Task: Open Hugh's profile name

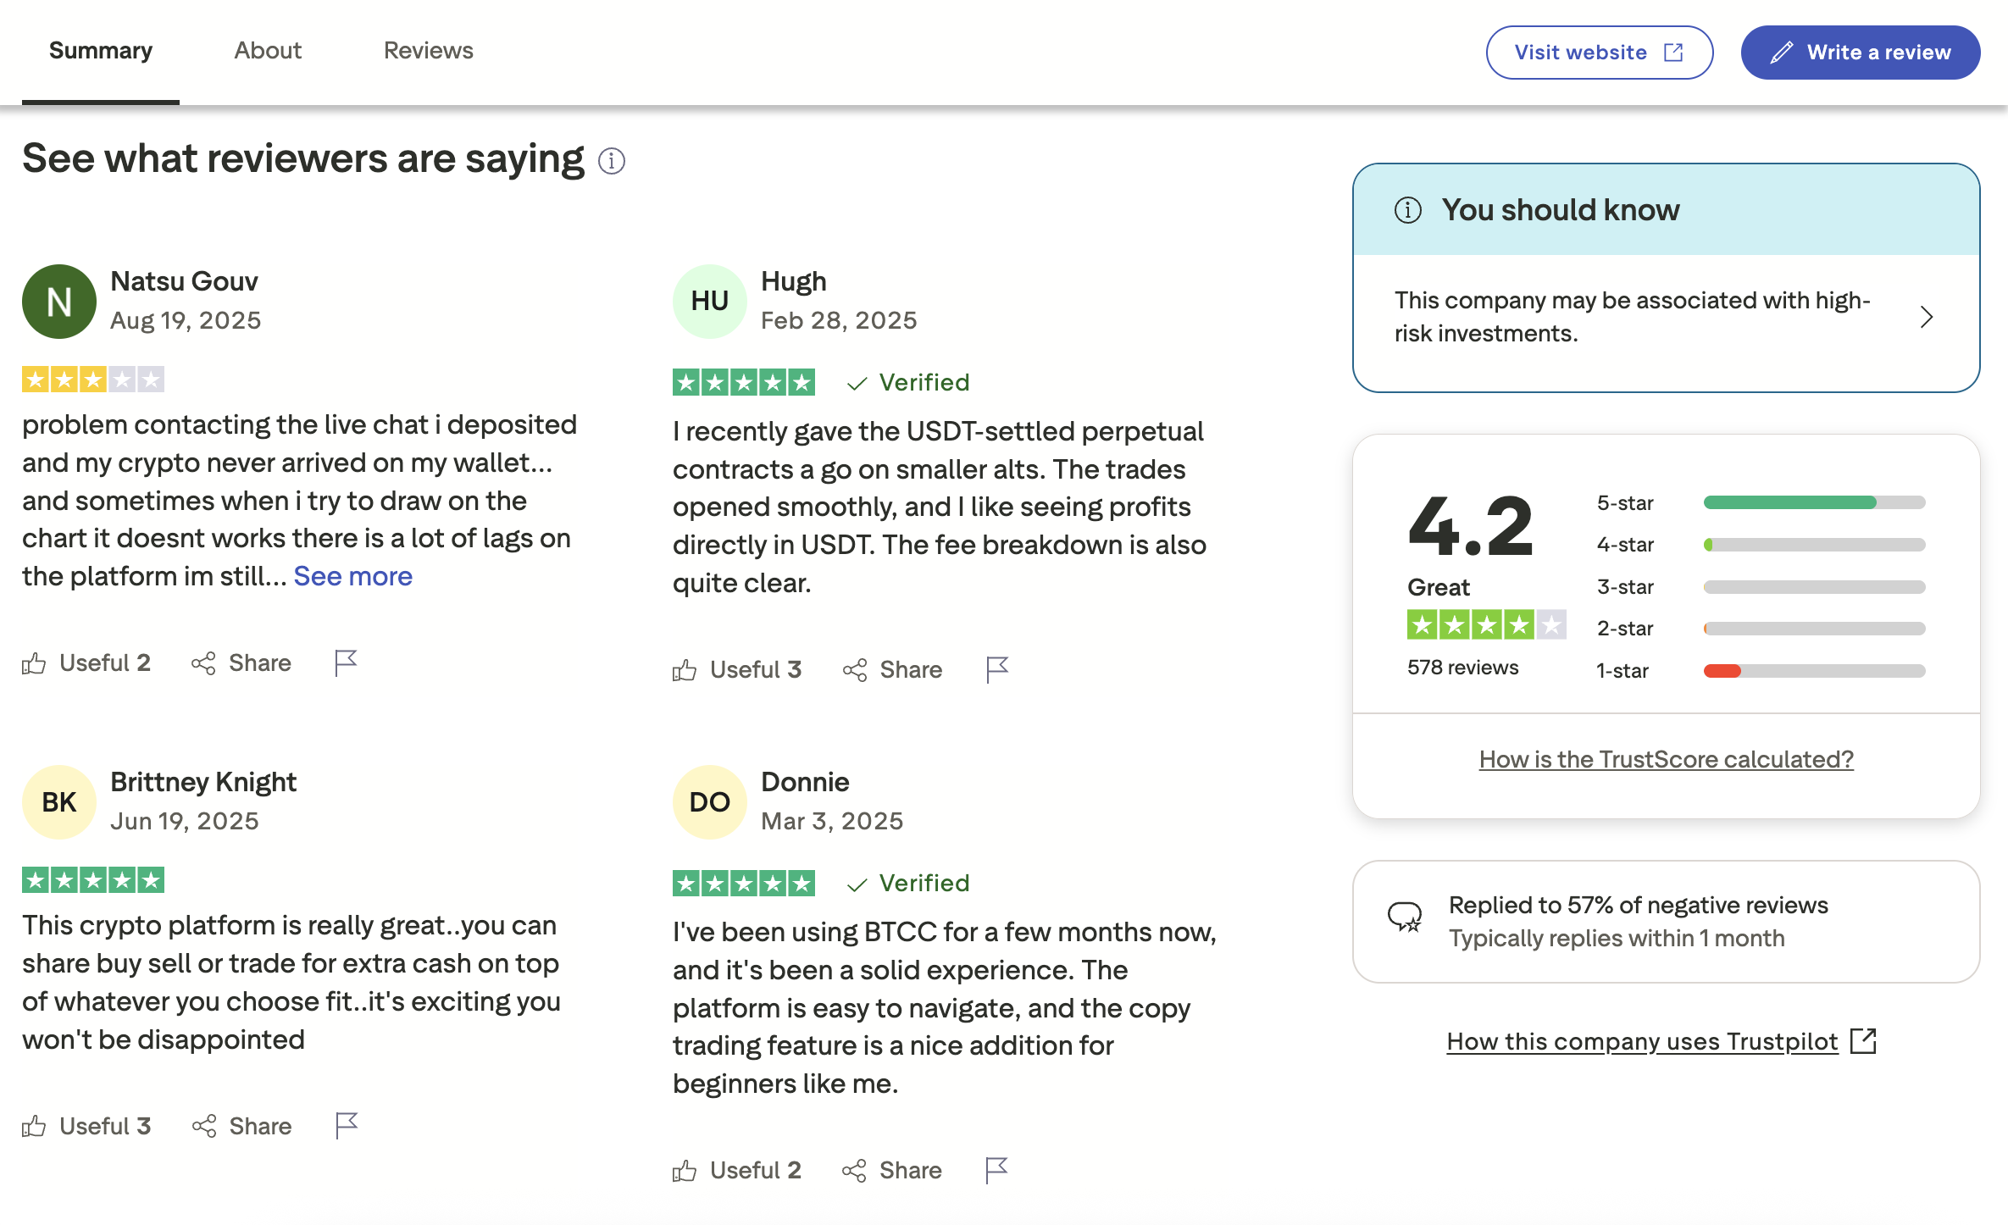Action: pyautogui.click(x=793, y=281)
